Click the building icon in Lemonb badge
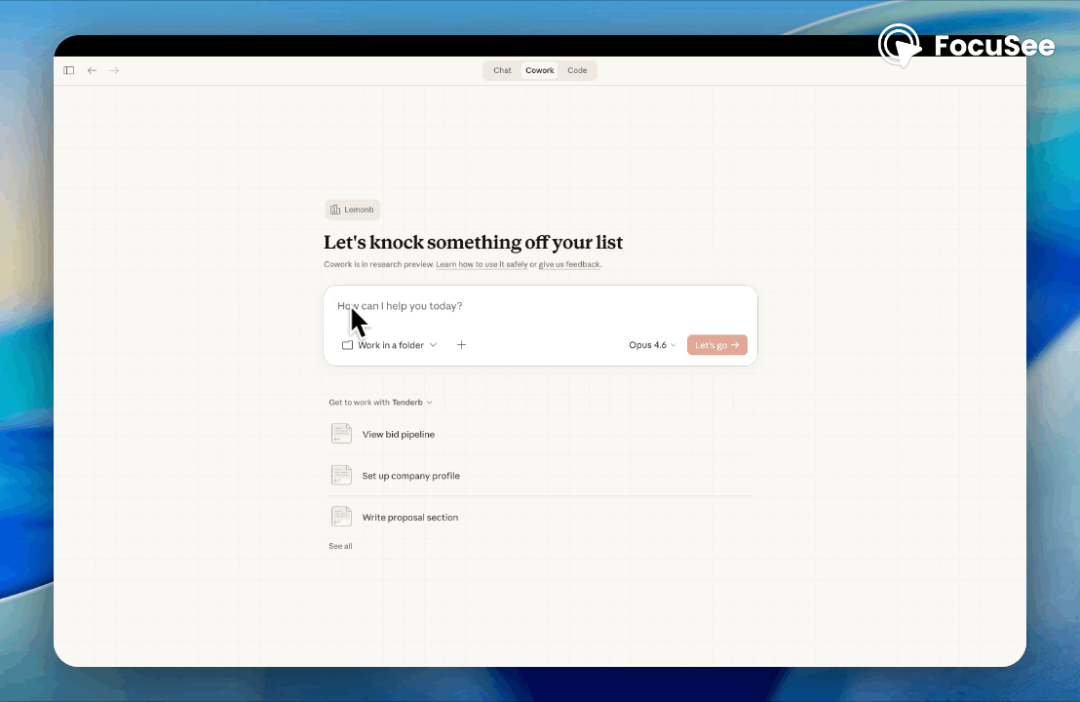The image size is (1080, 702). 335,210
